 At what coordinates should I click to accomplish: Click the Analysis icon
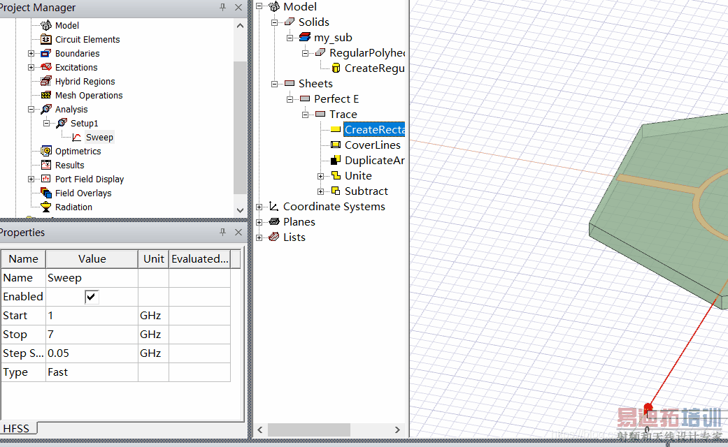46,109
